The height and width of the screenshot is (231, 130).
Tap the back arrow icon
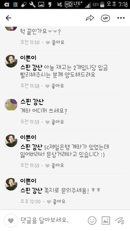[8, 18]
